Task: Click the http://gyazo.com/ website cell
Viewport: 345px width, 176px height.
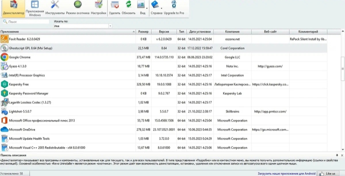Action: 270,66
